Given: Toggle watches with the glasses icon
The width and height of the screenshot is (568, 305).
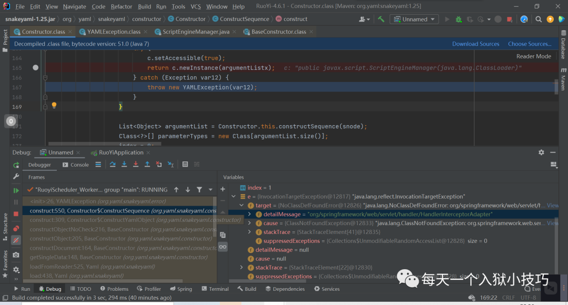Looking at the screenshot, I should point(223,247).
